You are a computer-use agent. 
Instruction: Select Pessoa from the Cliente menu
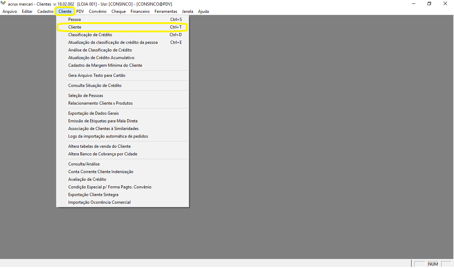coord(75,19)
